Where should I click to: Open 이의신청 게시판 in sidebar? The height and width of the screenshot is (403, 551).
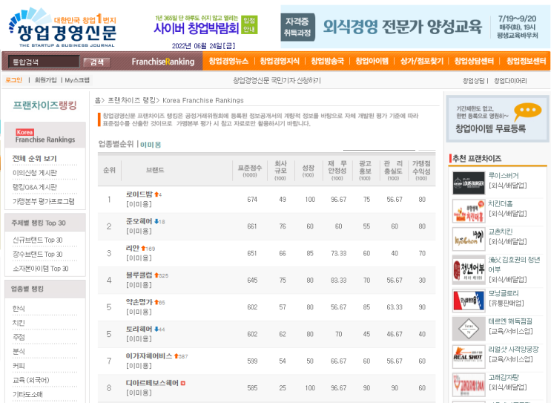coord(34,173)
